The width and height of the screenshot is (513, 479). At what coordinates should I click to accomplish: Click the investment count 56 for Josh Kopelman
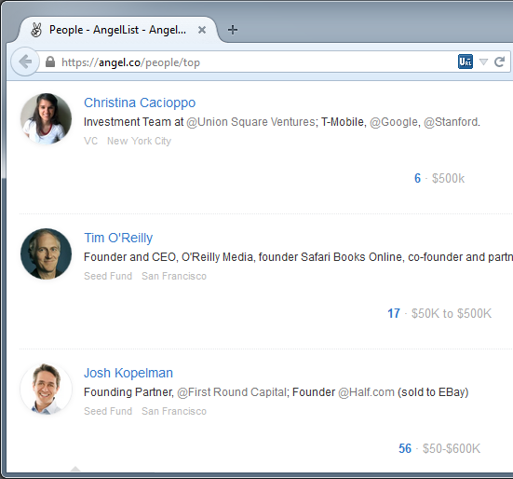(x=405, y=448)
